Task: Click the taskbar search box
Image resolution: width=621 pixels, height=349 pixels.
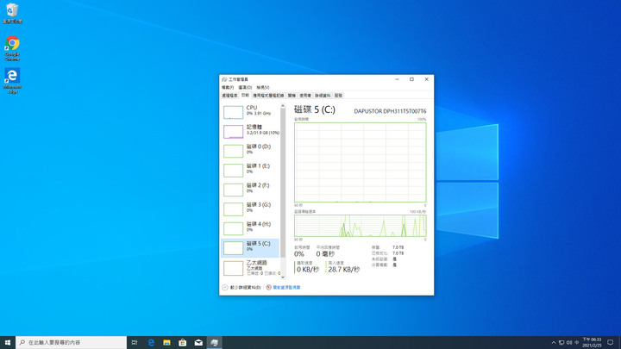Action: coord(72,342)
